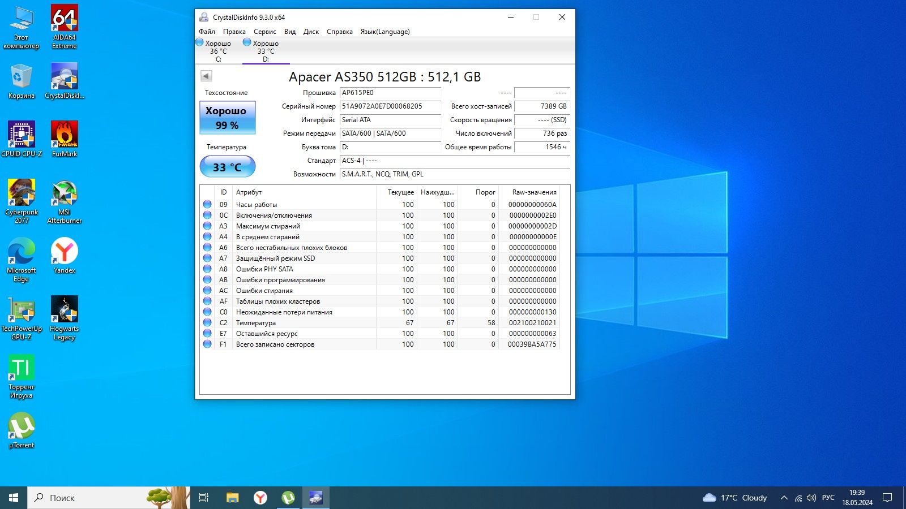
Task: Click the Атрибут column header
Action: click(305, 192)
